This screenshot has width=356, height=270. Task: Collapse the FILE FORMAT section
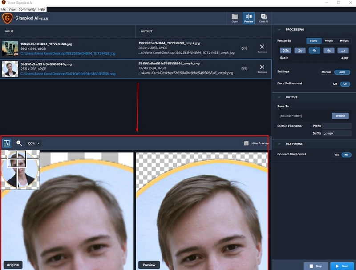tap(279, 144)
